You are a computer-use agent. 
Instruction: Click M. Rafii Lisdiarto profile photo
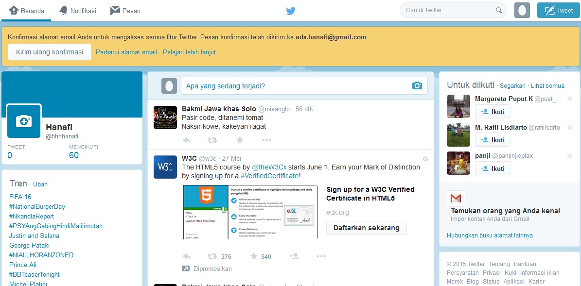[458, 135]
